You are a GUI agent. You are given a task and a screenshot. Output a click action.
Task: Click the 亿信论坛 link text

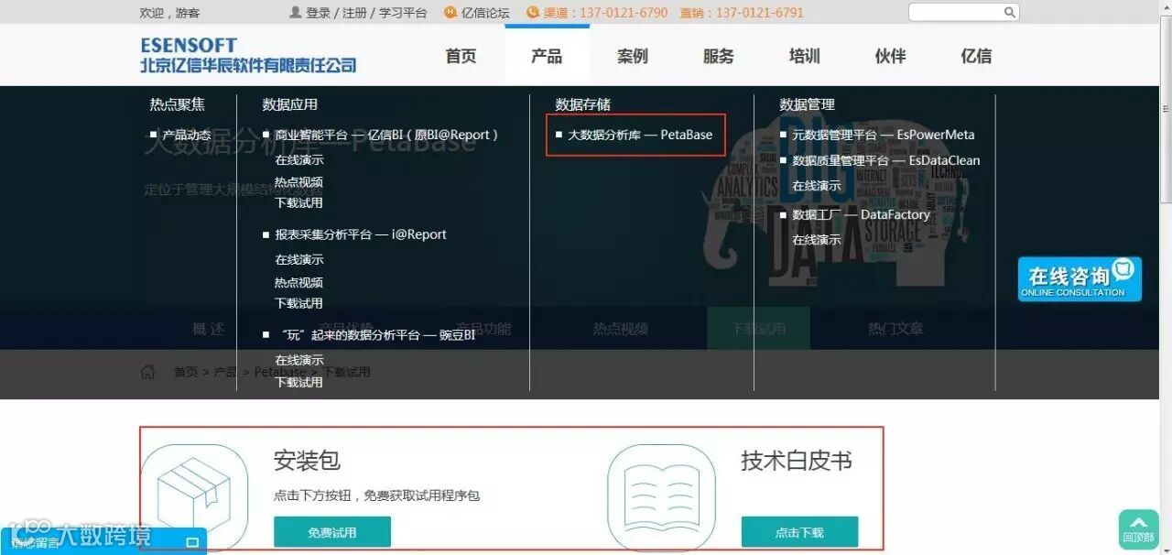pos(485,13)
